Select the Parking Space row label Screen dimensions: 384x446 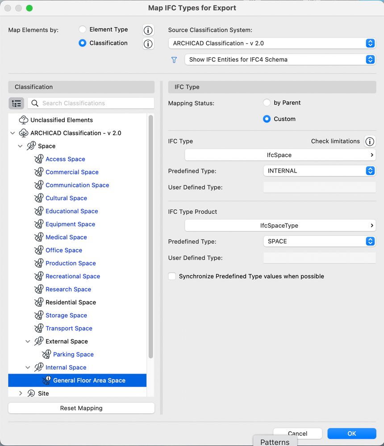73,354
